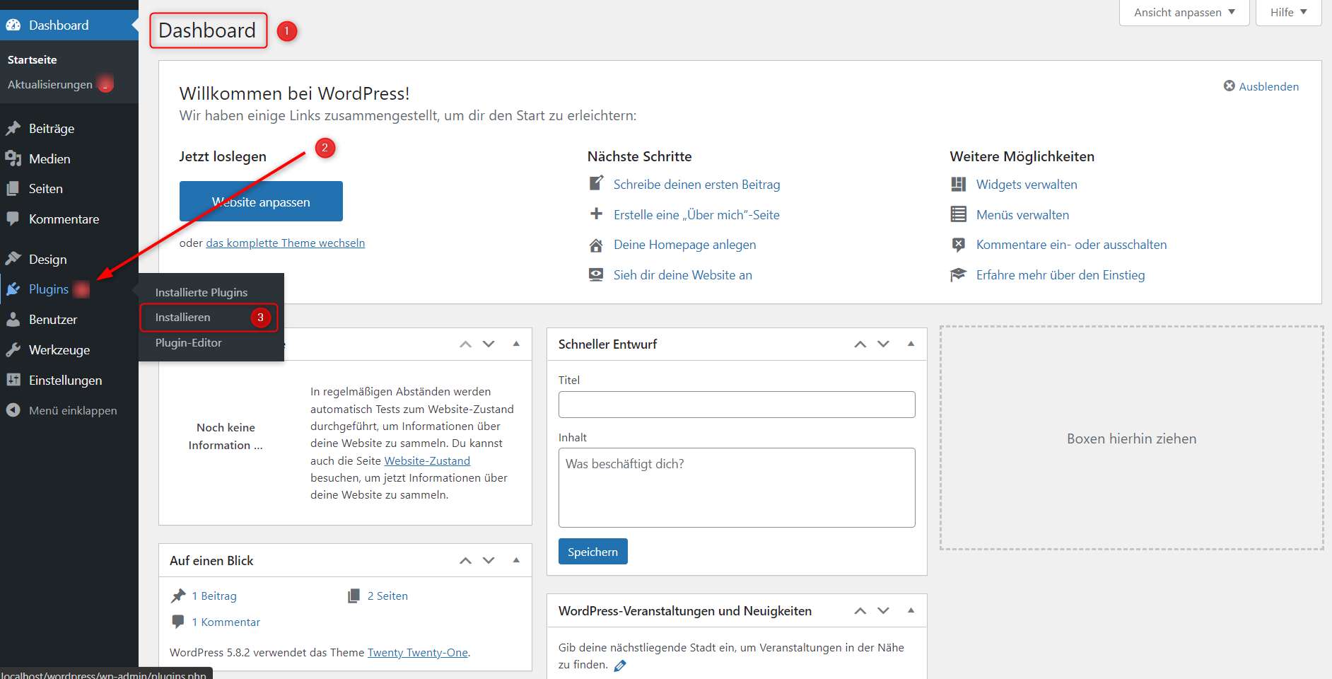
Task: Click the Einstellungen settings icon
Action: 13,381
